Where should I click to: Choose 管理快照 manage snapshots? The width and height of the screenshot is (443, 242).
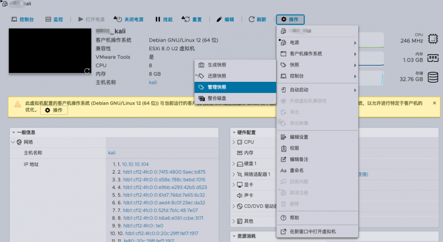tap(235, 87)
